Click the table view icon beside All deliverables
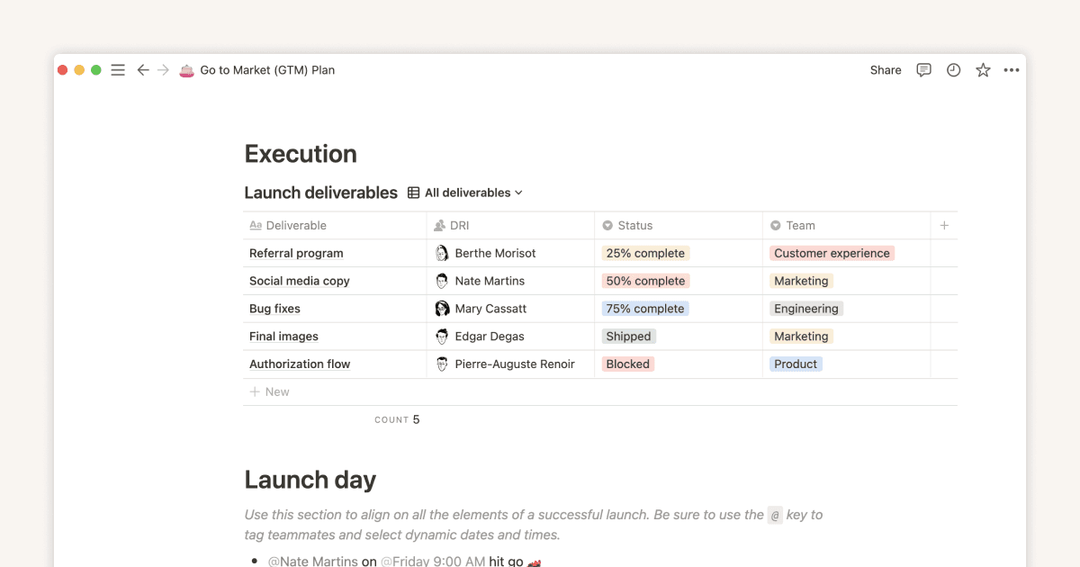The width and height of the screenshot is (1080, 567). click(411, 192)
